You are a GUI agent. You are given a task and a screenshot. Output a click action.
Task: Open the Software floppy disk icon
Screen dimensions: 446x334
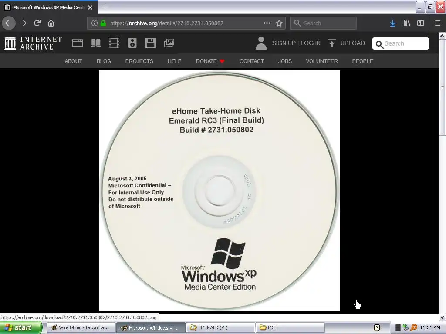click(x=150, y=43)
